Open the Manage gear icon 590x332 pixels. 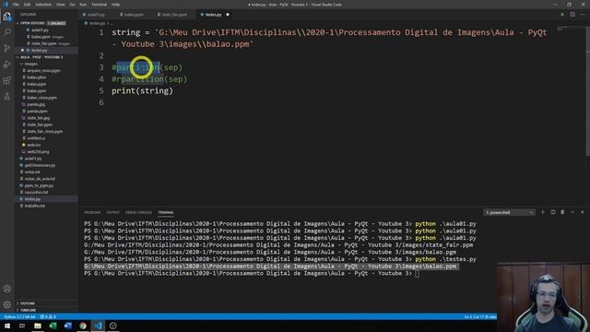[7, 304]
